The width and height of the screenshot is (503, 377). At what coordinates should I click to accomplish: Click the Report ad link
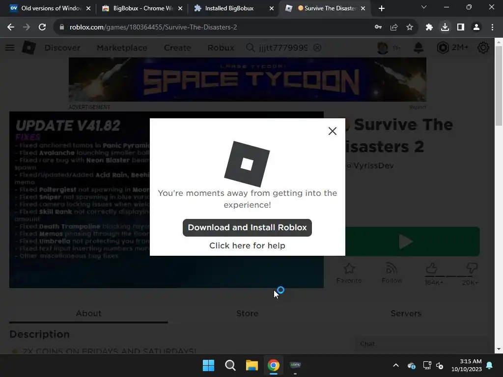tap(418, 107)
